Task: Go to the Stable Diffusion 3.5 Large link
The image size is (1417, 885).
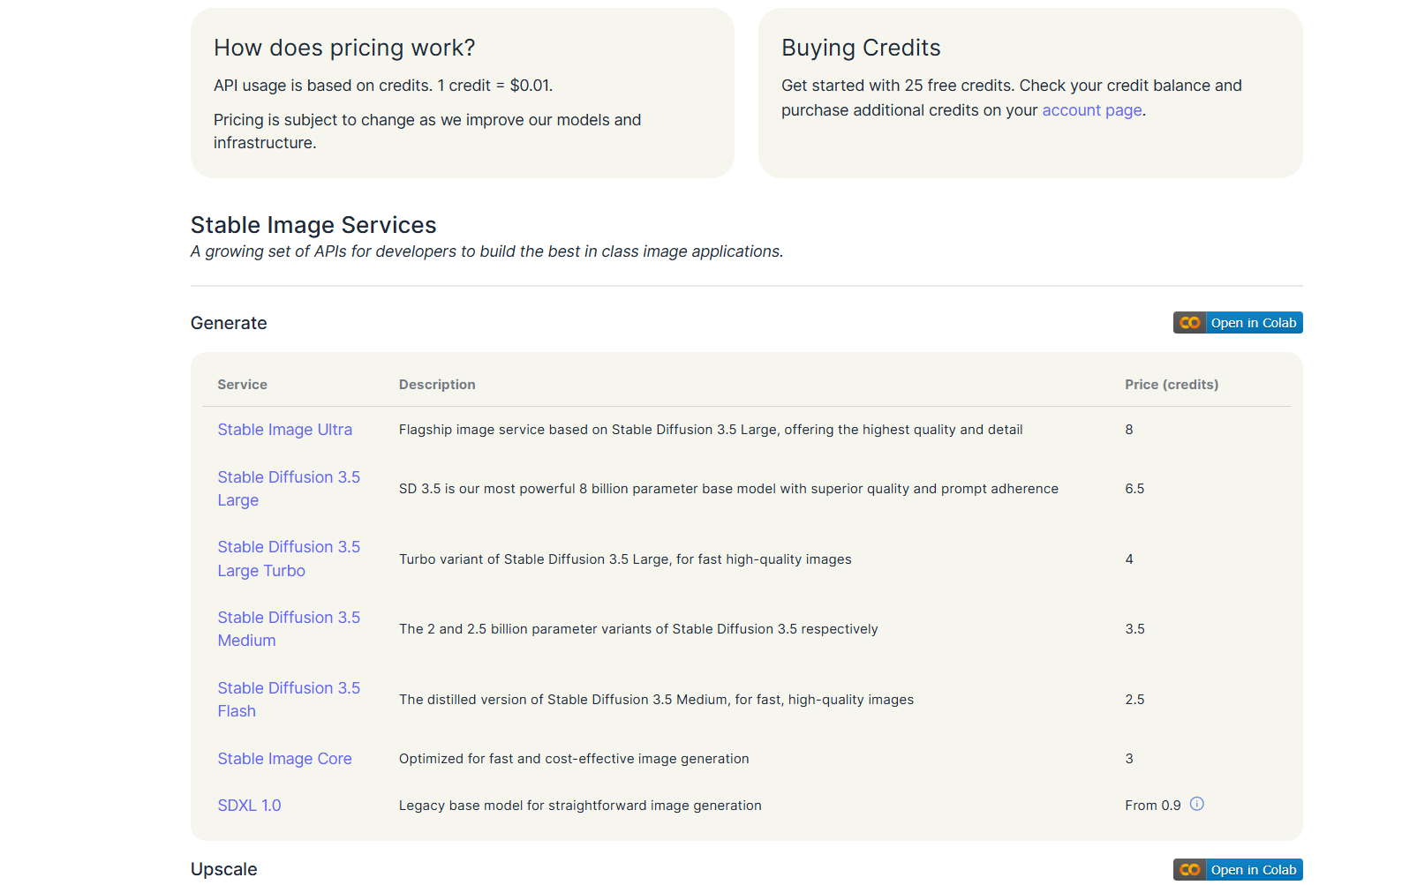Action: (289, 489)
